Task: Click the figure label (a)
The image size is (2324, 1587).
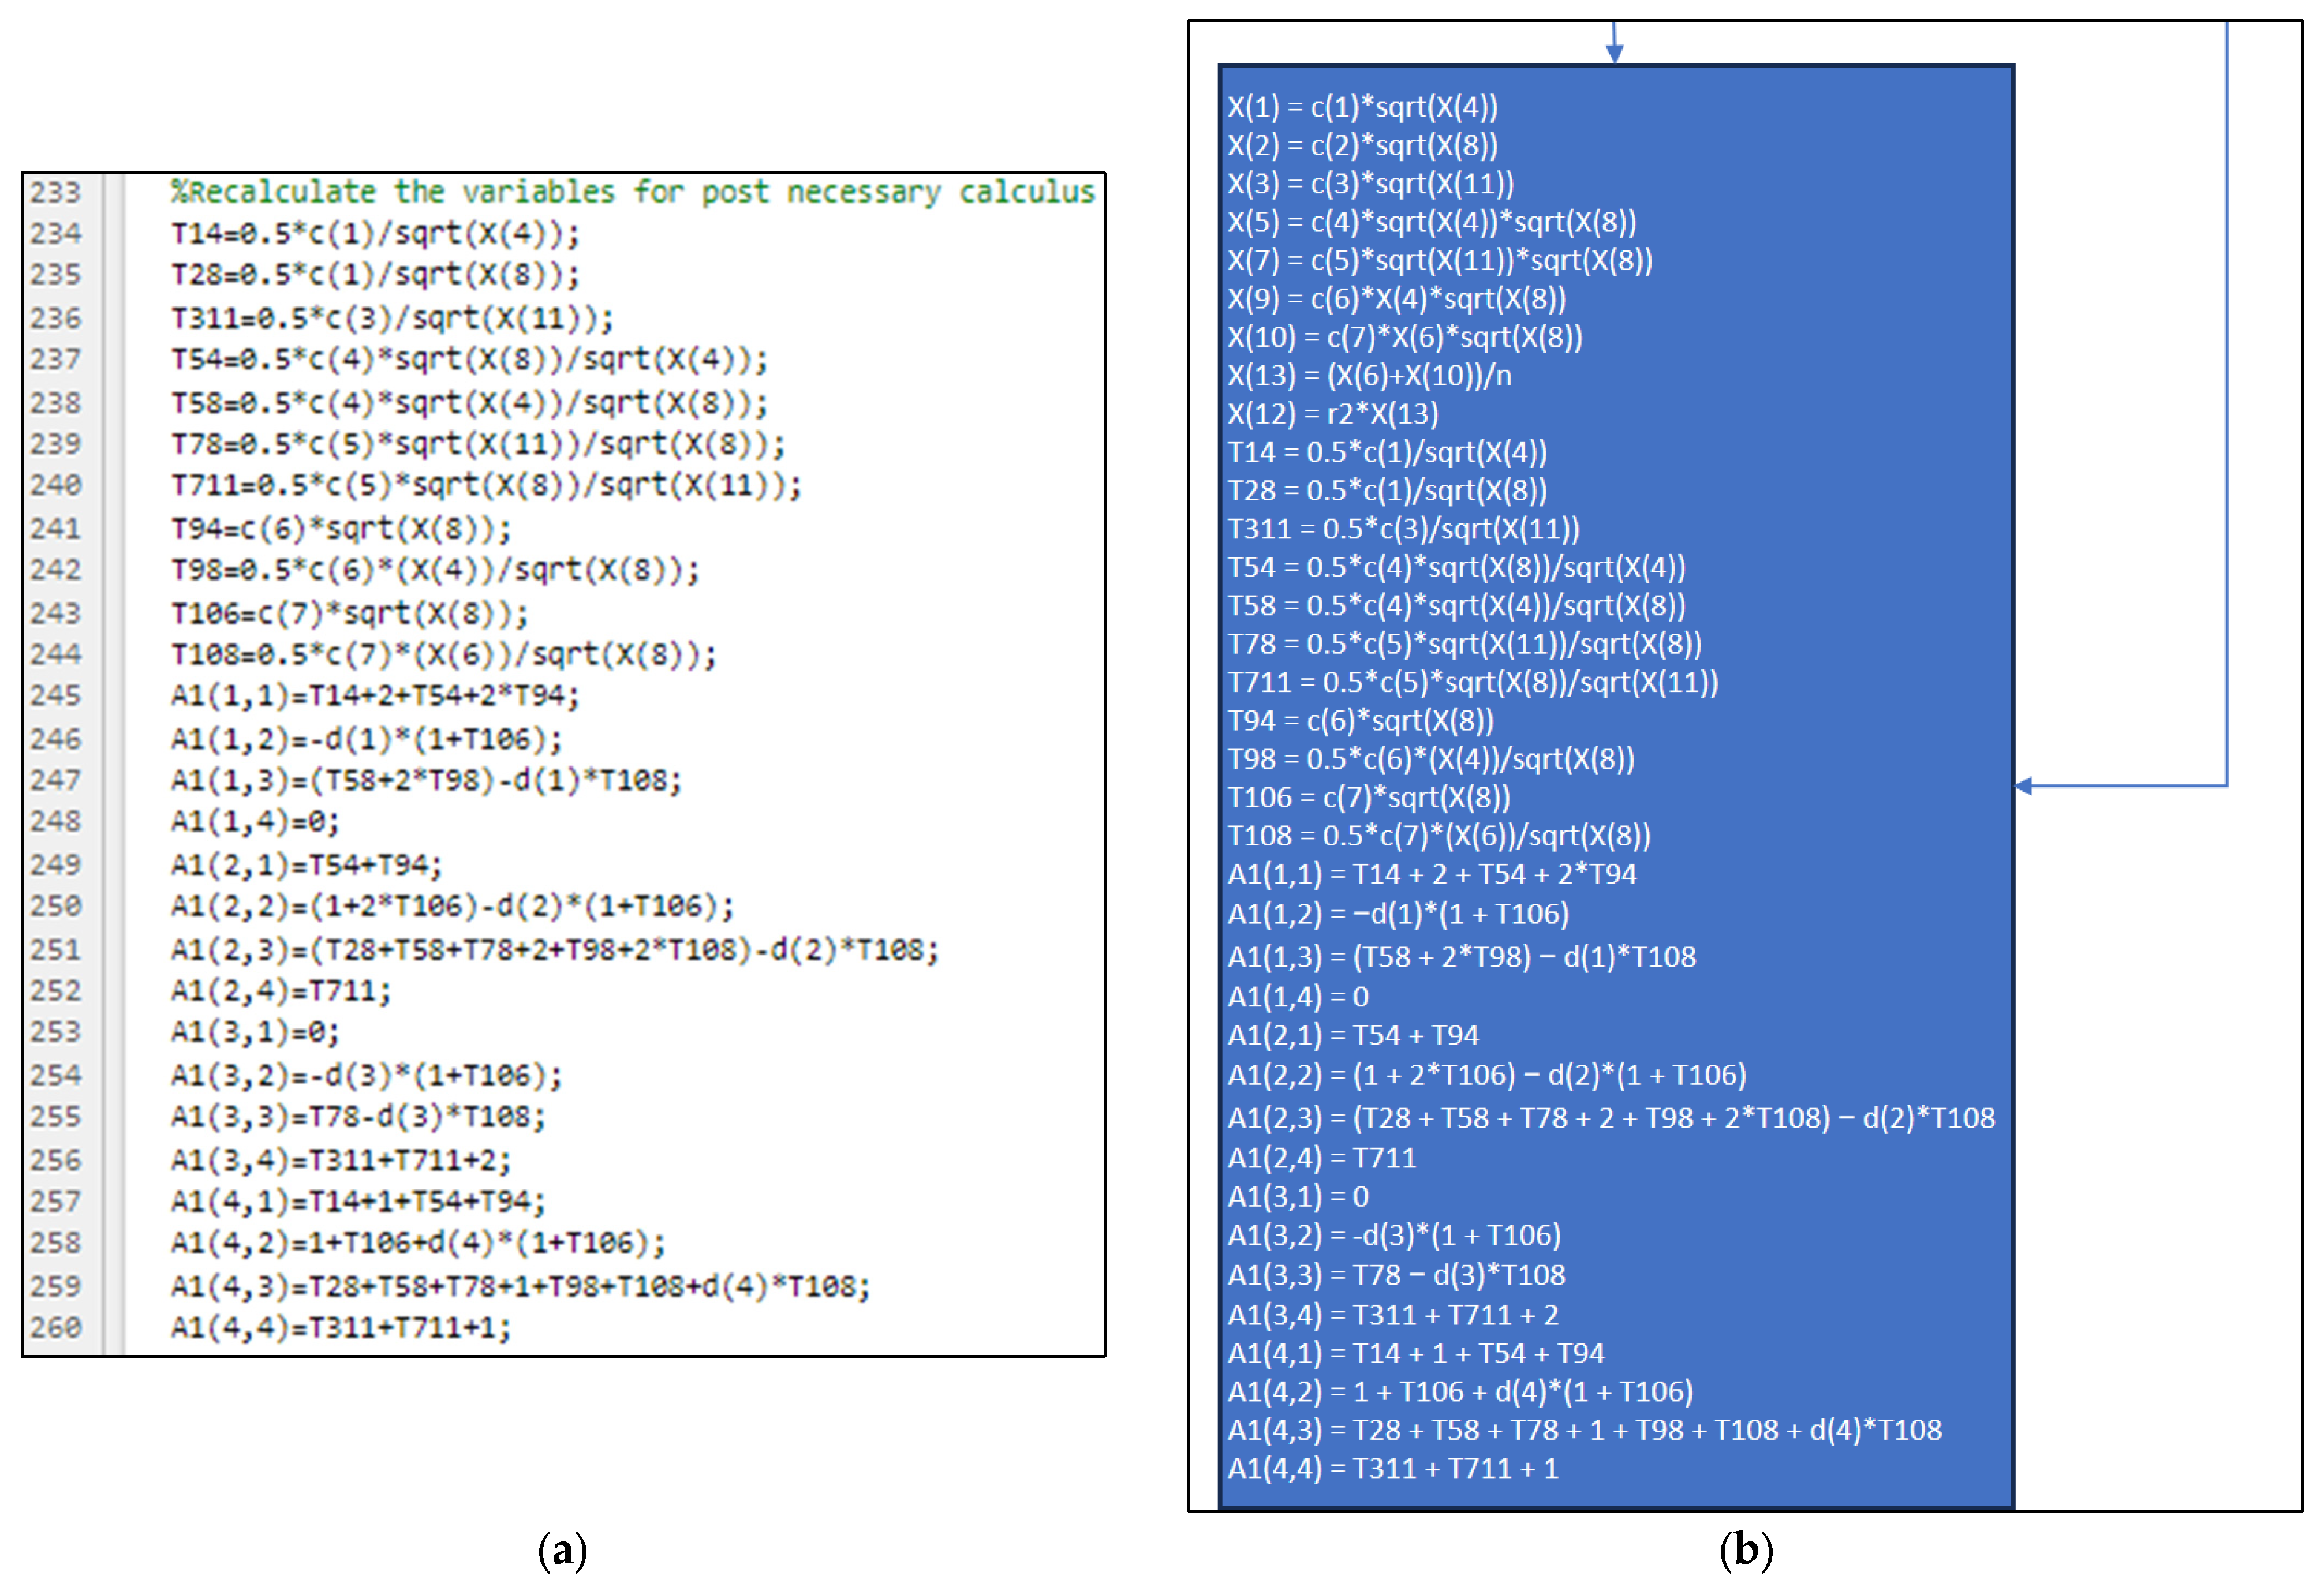Action: (x=562, y=1551)
